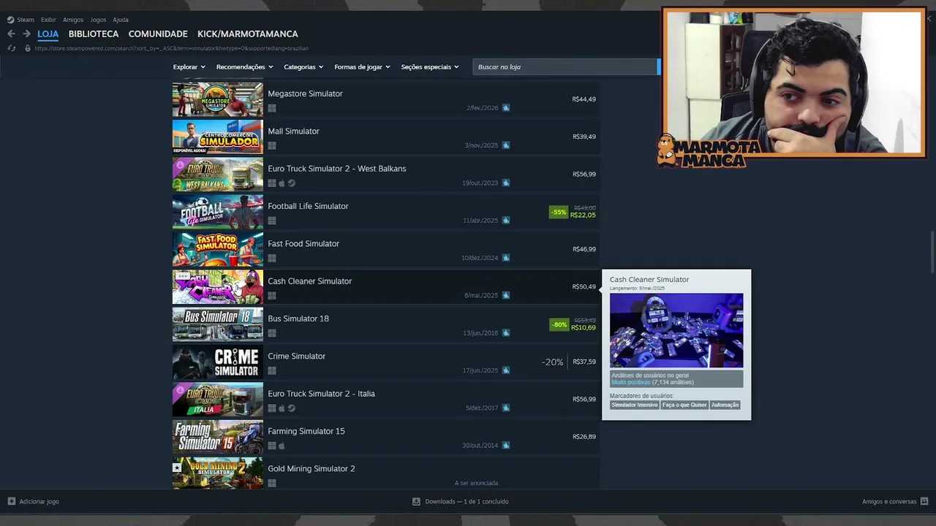936x526 pixels.
Task: Click the review thumb icon for Football Life Simulator
Action: click(x=506, y=220)
